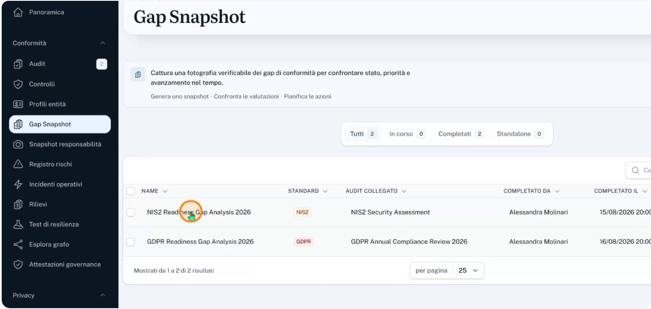The height and width of the screenshot is (309, 651).
Task: Sort by the NAME column header
Action: pos(155,191)
